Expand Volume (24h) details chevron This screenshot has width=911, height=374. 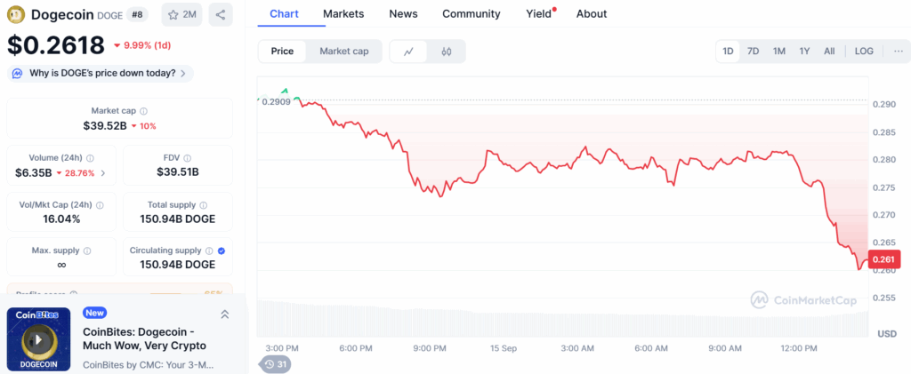coord(103,172)
